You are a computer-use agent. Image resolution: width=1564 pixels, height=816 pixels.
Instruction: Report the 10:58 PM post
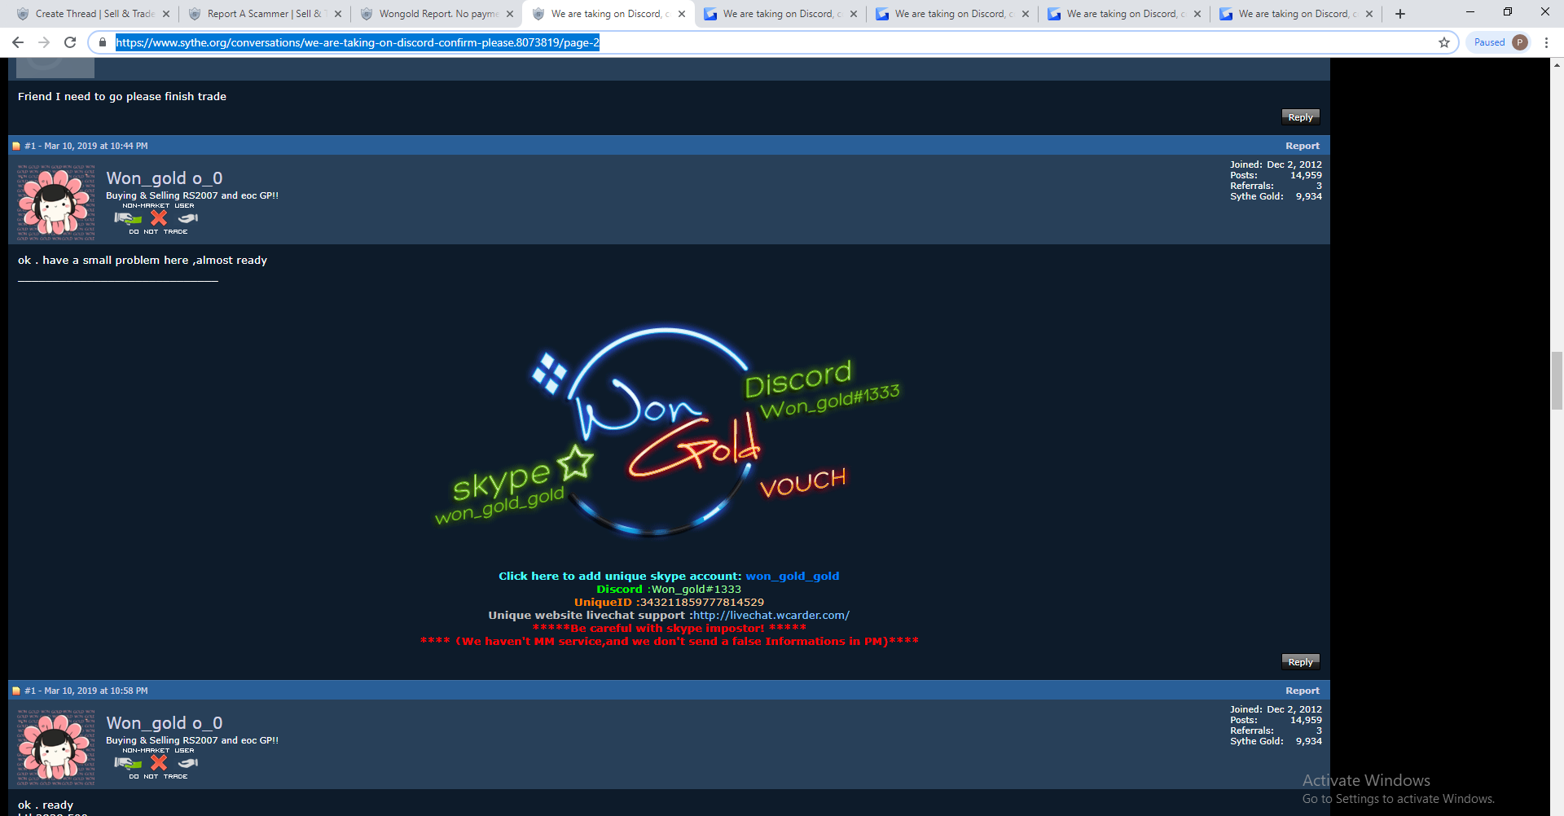[1303, 691]
